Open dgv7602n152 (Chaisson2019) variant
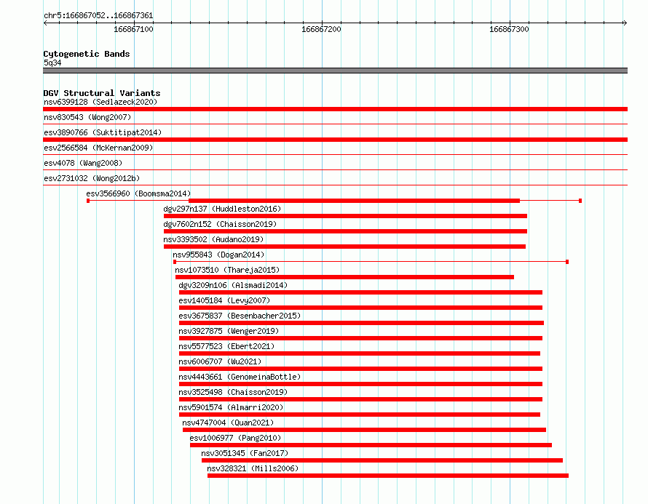The height and width of the screenshot is (504, 648). click(x=220, y=224)
